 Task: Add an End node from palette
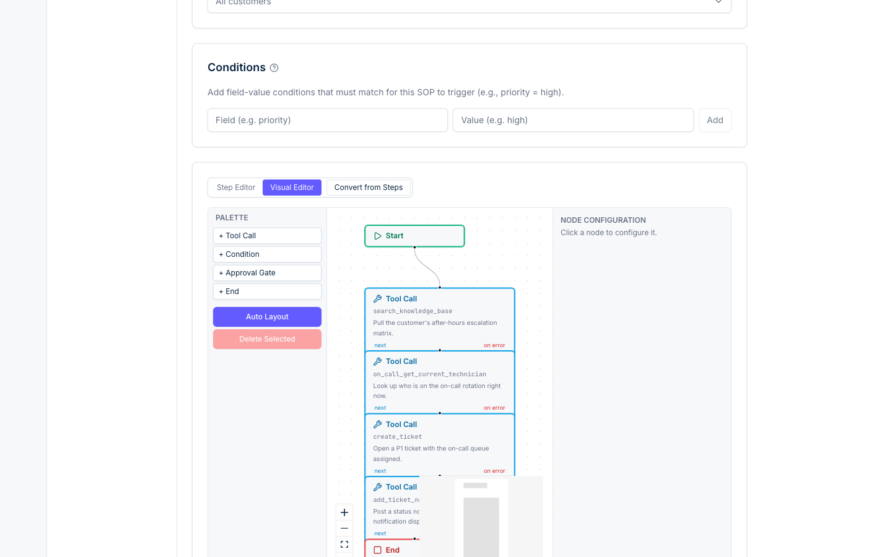(267, 291)
